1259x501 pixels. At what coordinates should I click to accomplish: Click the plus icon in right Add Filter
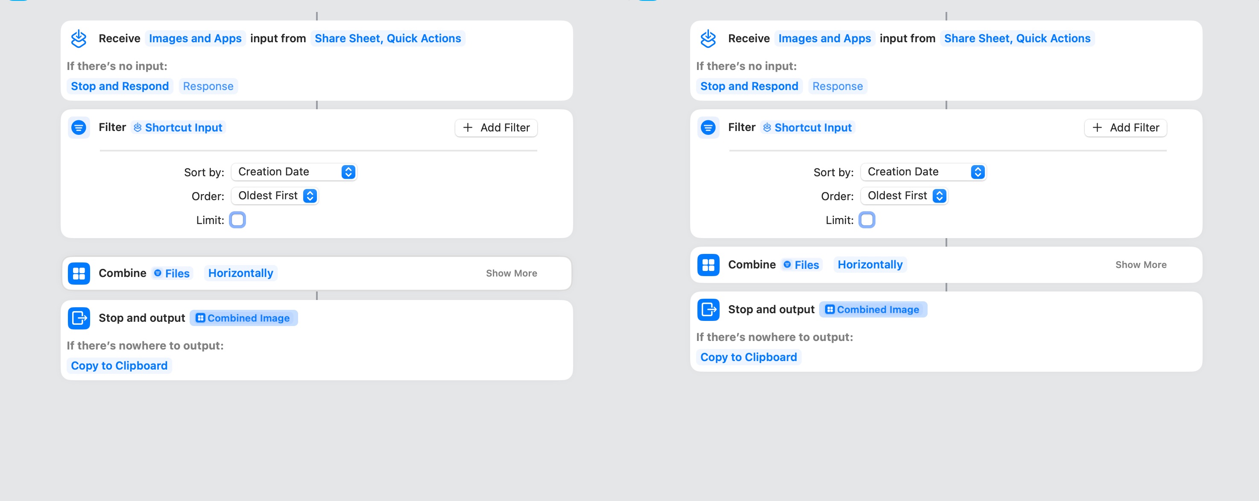(x=1097, y=128)
